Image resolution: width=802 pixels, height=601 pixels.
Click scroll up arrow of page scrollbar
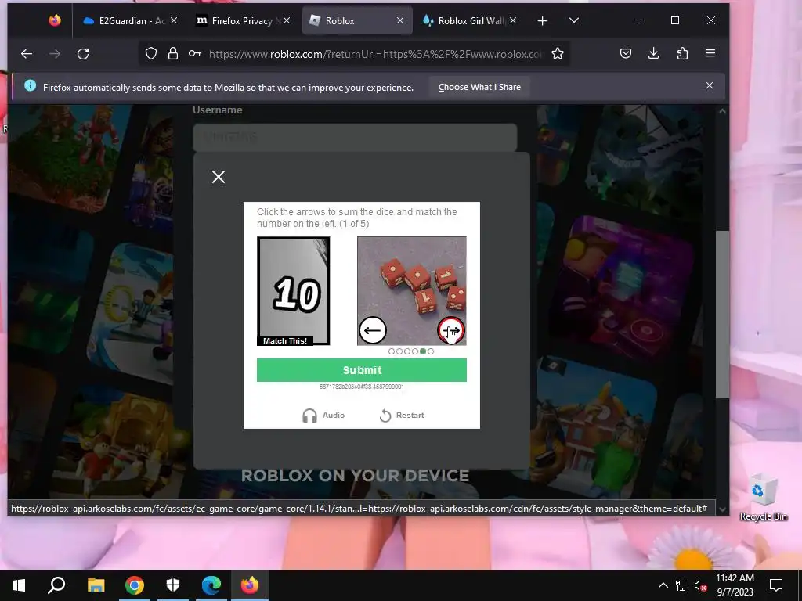pyautogui.click(x=722, y=111)
